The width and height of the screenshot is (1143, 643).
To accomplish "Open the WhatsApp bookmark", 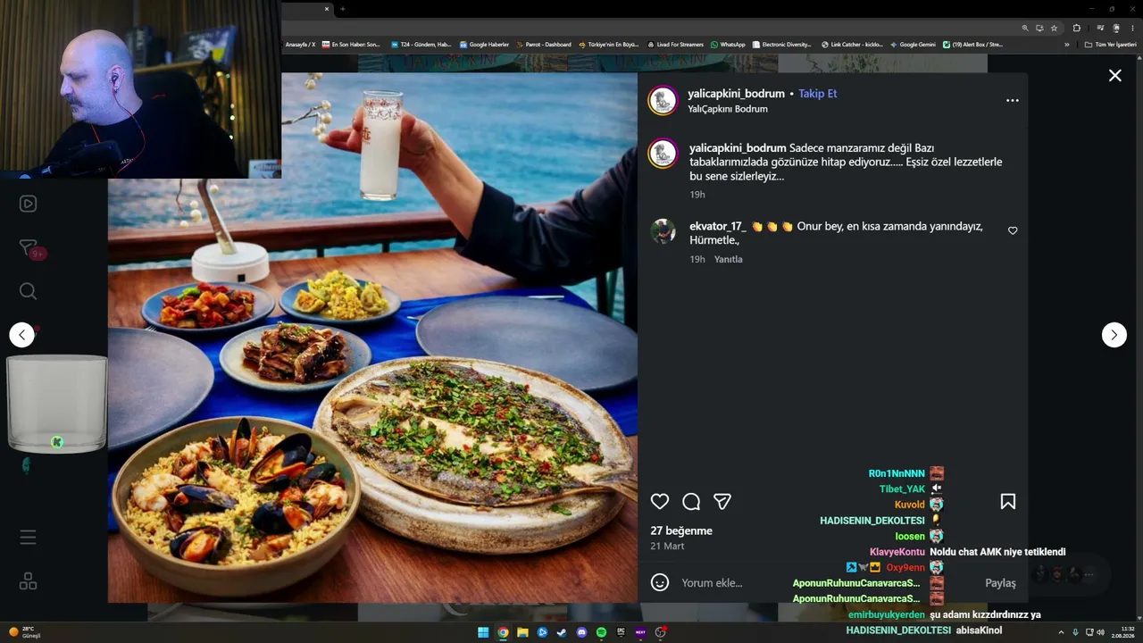I will pos(728,45).
